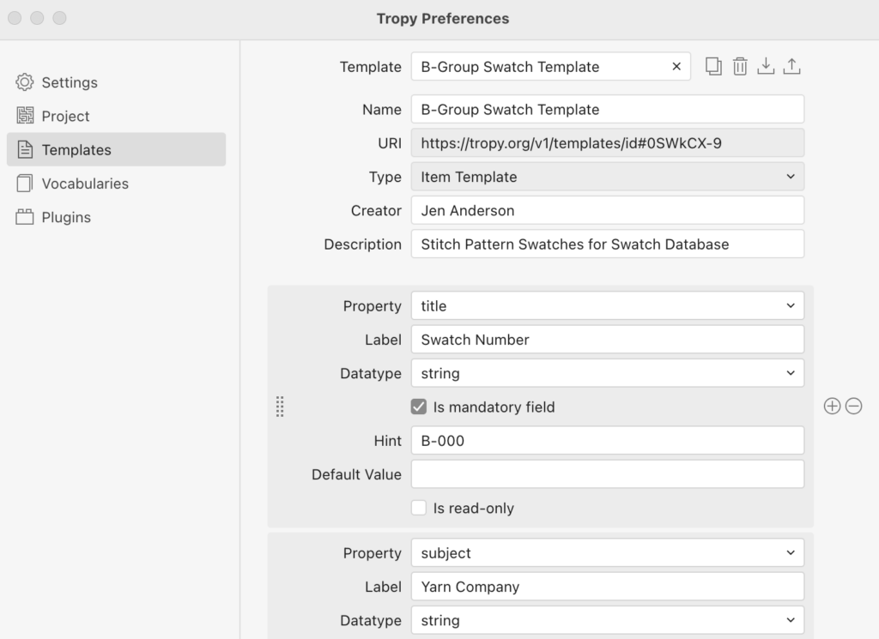Go to the Plugins section
This screenshot has height=639, width=879.
[66, 217]
